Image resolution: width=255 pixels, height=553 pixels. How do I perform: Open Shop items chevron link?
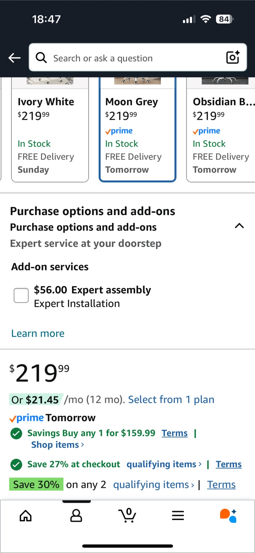(x=58, y=445)
